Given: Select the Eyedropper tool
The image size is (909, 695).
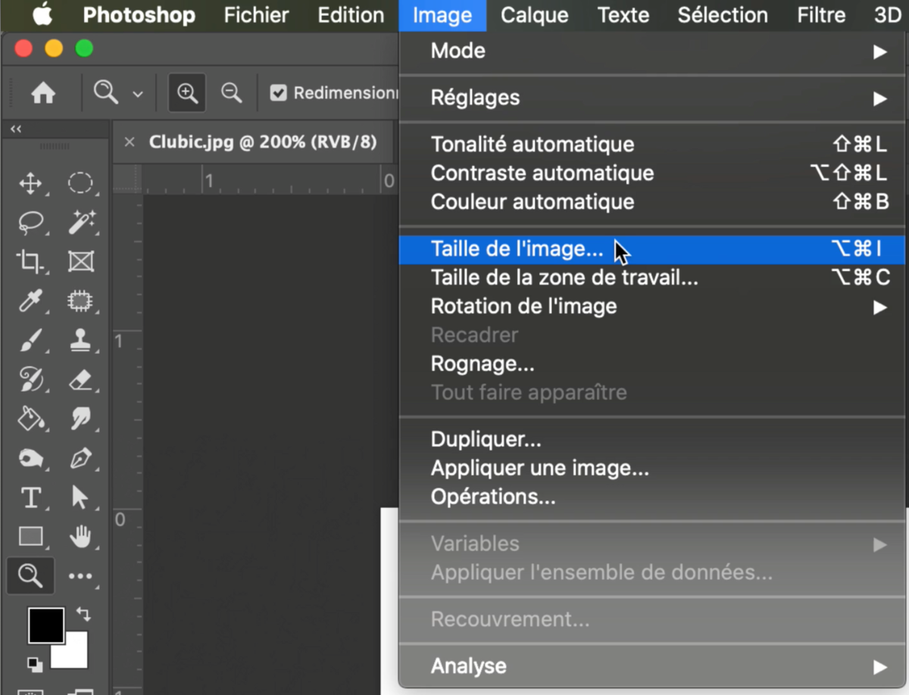Looking at the screenshot, I should (30, 301).
